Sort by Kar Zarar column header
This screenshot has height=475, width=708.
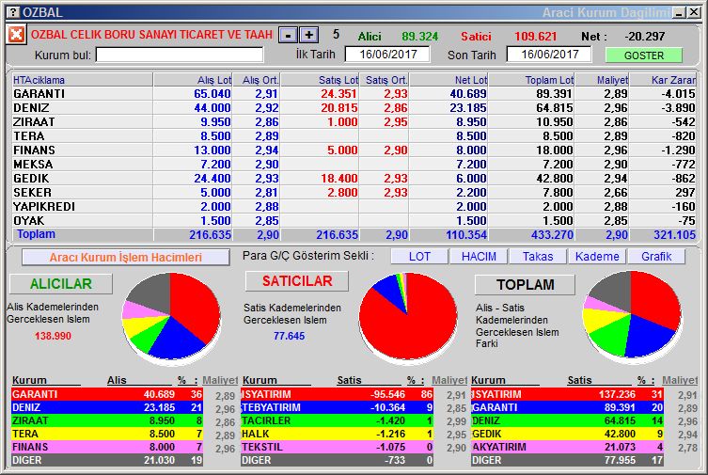tap(663, 80)
